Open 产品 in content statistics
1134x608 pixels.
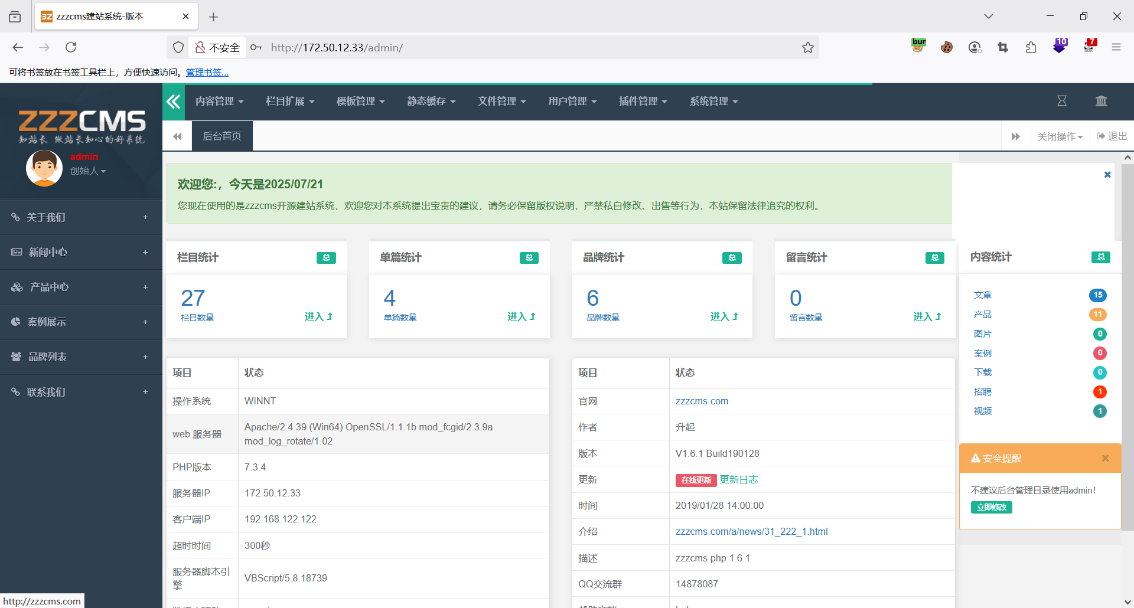(x=983, y=315)
